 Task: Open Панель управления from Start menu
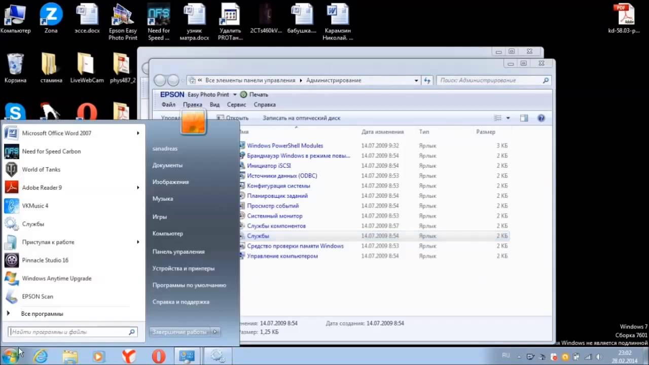178,252
